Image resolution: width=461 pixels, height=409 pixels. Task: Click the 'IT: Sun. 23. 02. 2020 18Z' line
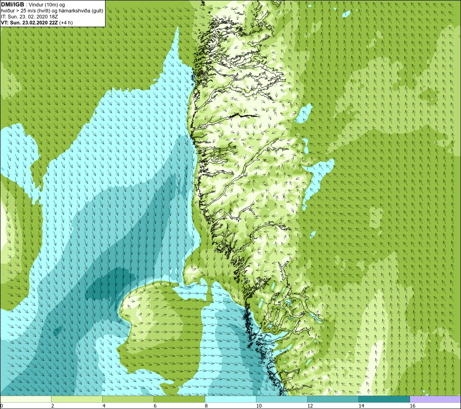(30, 17)
